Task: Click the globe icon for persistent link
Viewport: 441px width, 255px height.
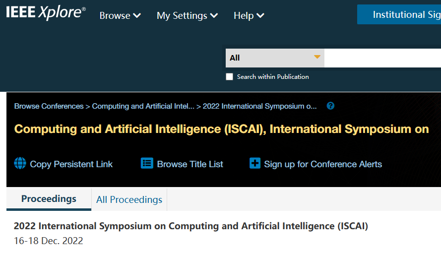Action: pyautogui.click(x=20, y=163)
